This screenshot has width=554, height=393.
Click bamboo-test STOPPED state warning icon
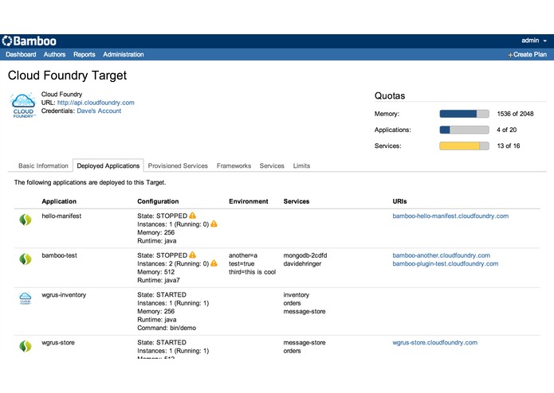coord(192,255)
